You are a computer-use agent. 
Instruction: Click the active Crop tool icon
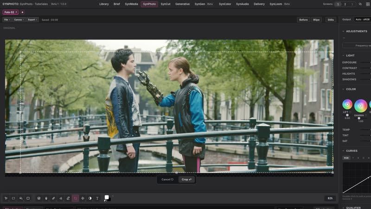76,198
